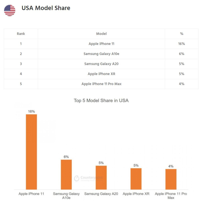Click the orange Apple iPhone 11 bar
Screen dimensions: 202x206
click(31, 151)
